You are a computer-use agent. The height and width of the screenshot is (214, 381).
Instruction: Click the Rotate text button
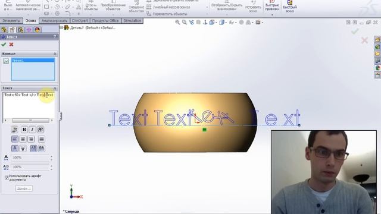(x=40, y=130)
